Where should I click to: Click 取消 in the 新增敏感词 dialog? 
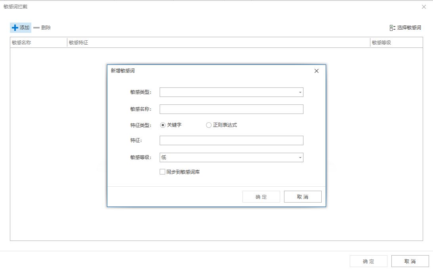pos(303,197)
